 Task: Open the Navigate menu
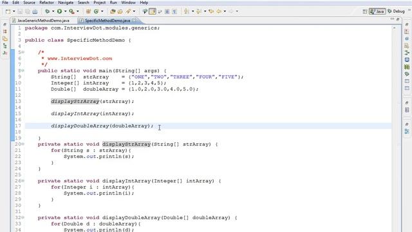click(66, 3)
